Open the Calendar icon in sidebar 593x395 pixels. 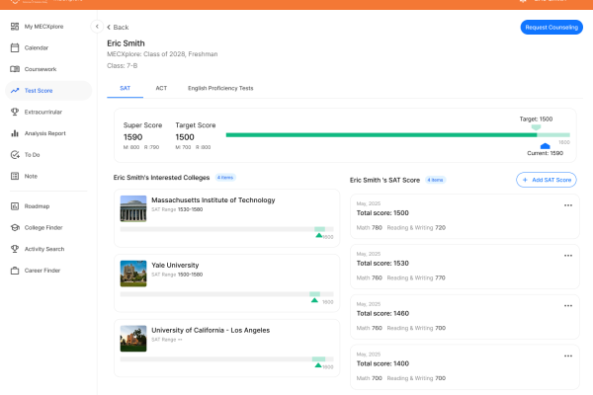(x=15, y=47)
